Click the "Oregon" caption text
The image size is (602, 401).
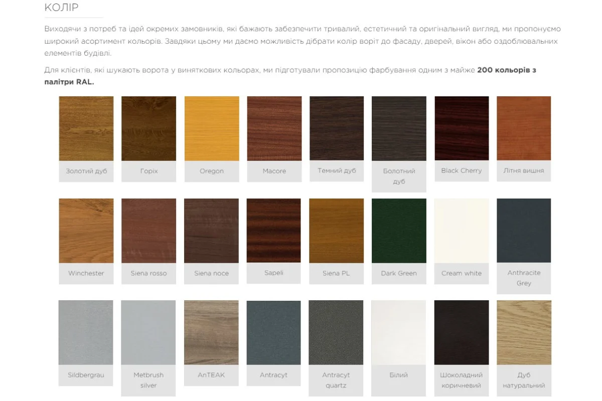click(x=212, y=171)
